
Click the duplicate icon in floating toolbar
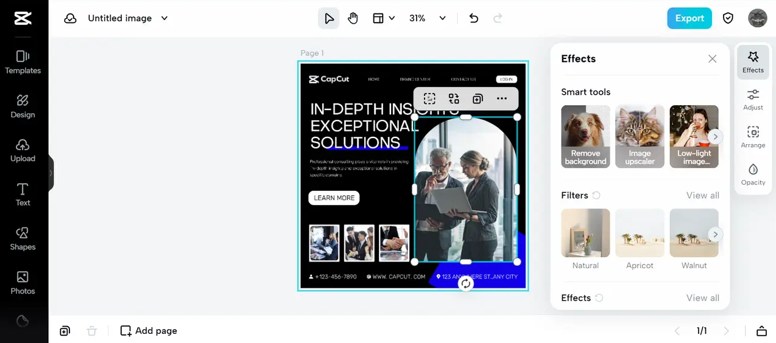pos(478,99)
